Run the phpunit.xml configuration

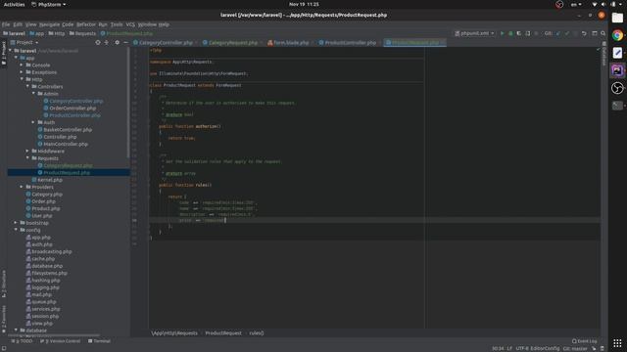coord(503,33)
